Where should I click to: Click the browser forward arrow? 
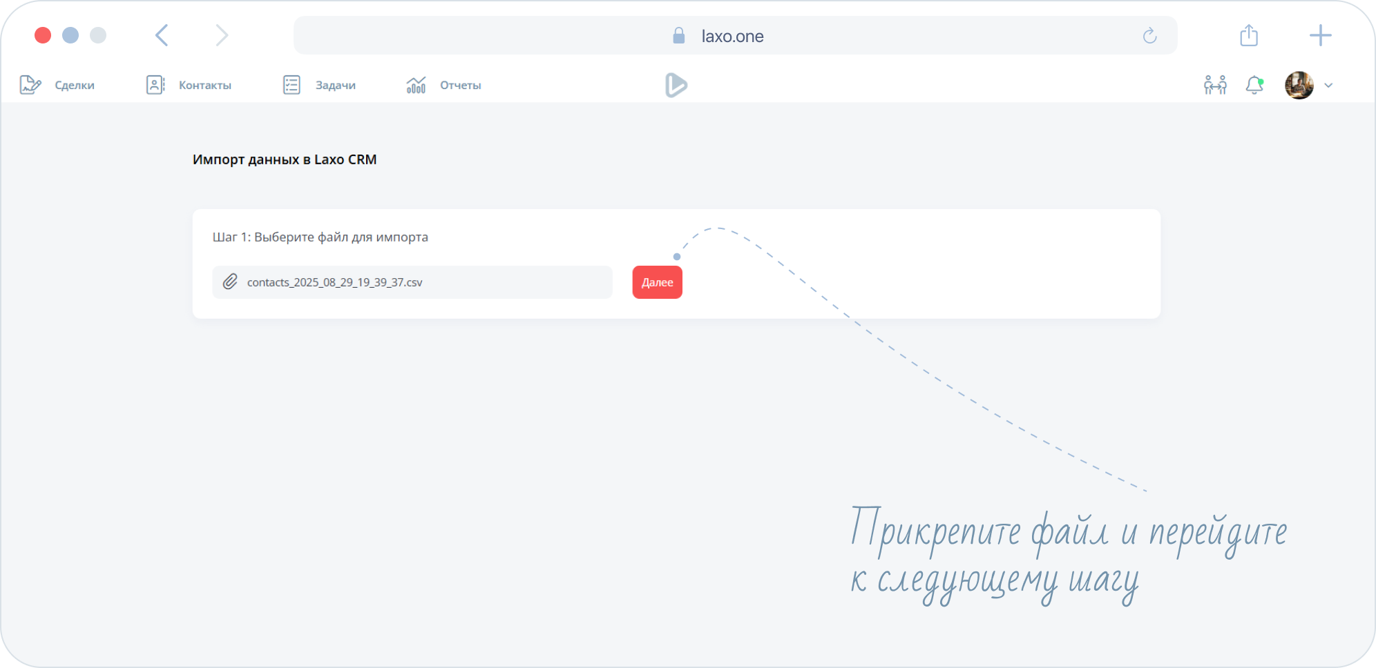[x=221, y=35]
